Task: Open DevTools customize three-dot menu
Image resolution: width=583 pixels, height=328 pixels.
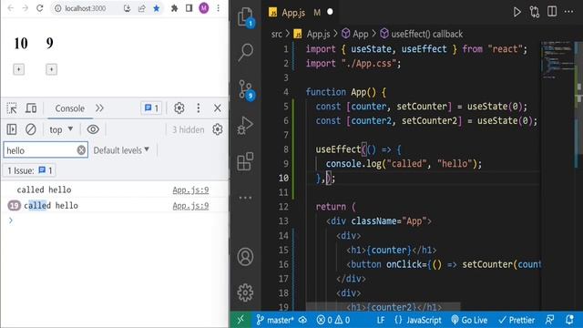Action: [x=199, y=108]
